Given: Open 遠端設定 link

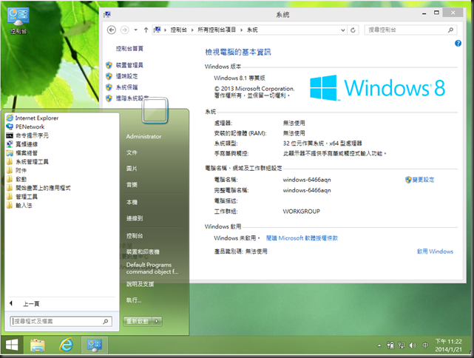Looking at the screenshot, I should click(126, 76).
